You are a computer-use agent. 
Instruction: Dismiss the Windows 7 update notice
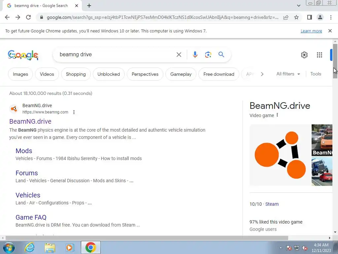point(330,31)
